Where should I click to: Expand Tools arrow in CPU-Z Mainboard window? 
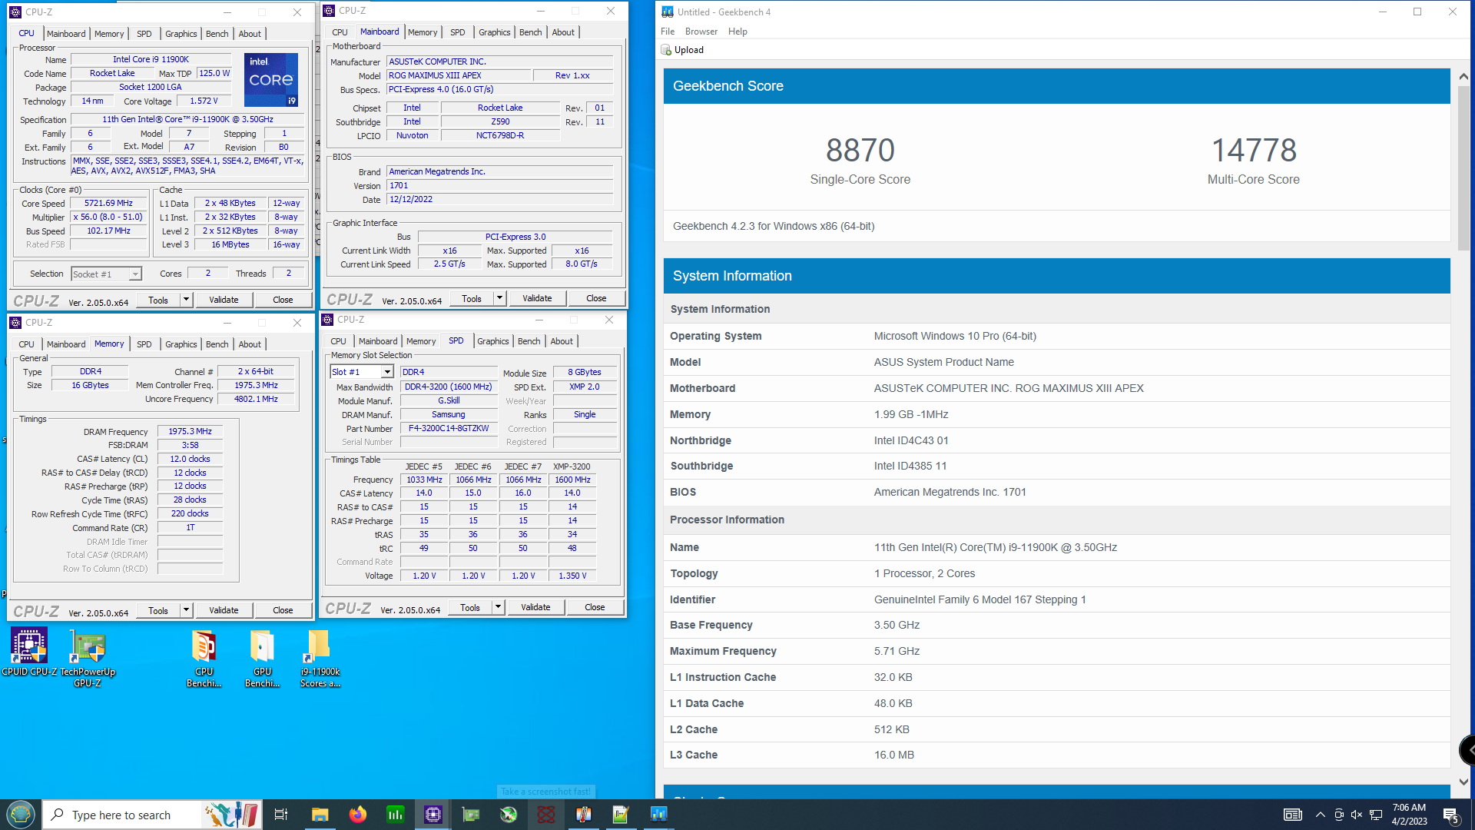click(499, 298)
